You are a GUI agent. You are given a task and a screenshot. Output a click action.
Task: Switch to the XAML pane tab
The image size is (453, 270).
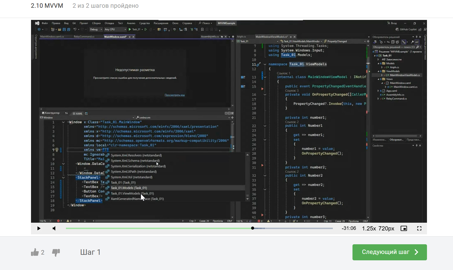[x=78, y=113]
